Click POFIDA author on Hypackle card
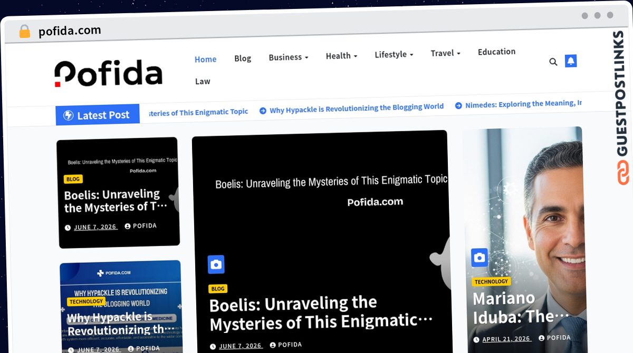Screen dimensions: 633x353 pyautogui.click(x=148, y=348)
